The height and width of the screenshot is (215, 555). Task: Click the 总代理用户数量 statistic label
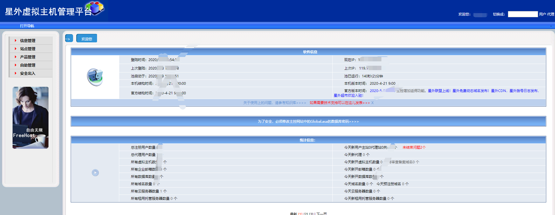(x=143, y=155)
